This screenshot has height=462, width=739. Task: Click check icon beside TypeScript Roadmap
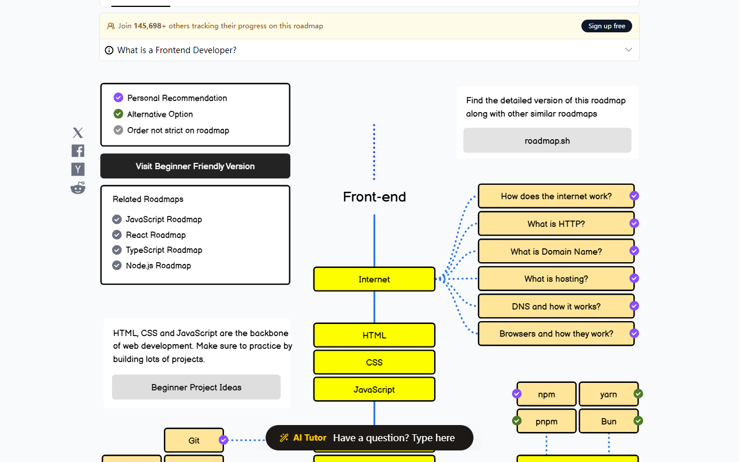click(117, 250)
